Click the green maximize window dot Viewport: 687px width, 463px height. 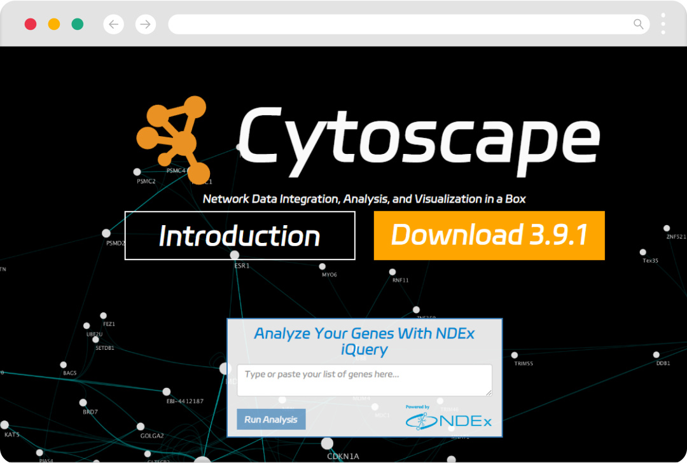[78, 24]
